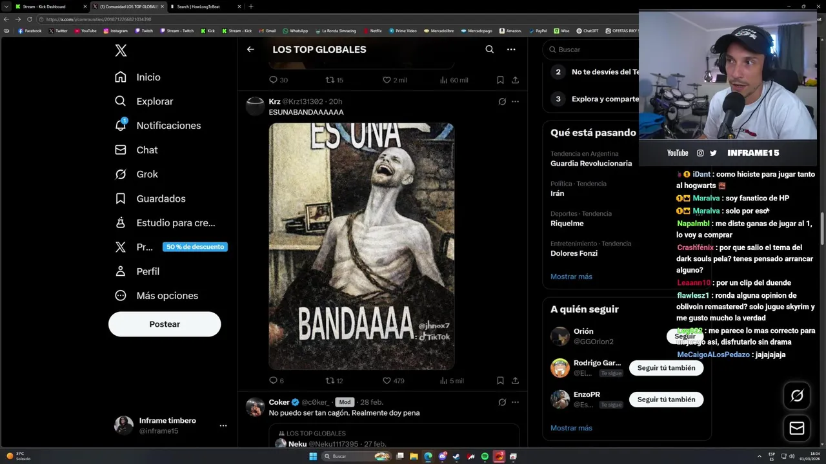Open the Windows Start menu

coord(313,456)
